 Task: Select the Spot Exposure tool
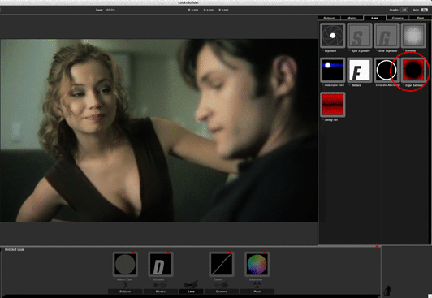[x=360, y=36]
